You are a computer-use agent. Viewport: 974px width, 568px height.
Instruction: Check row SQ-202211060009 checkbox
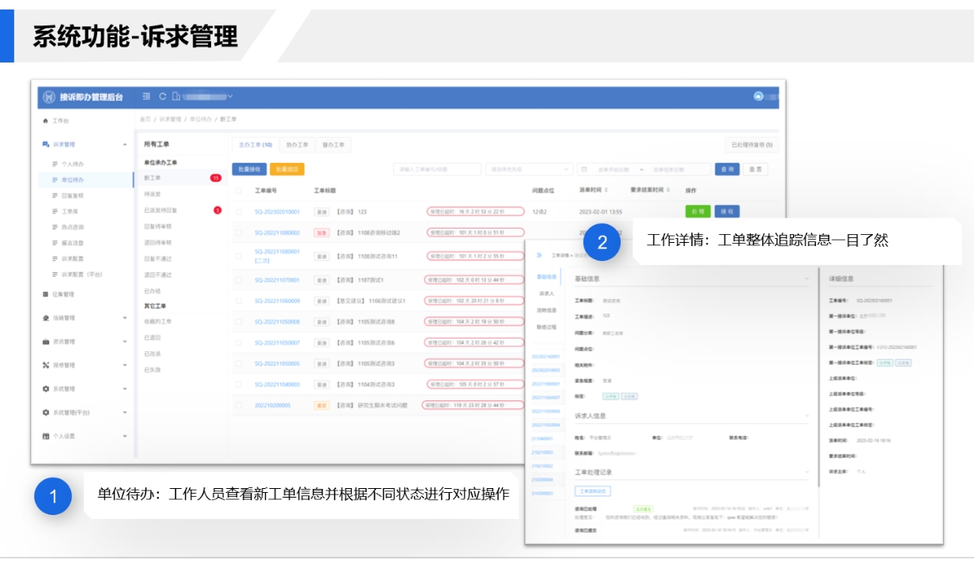coord(239,301)
